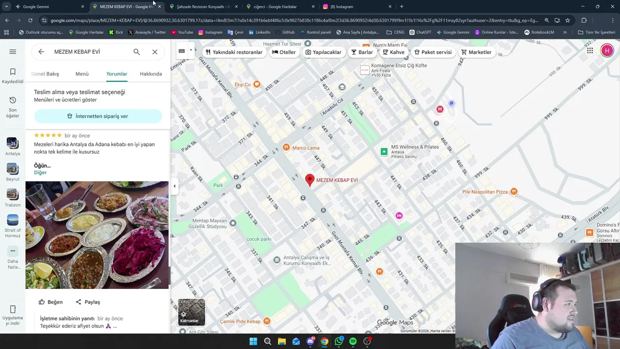620x349 pixels.
Task: Click the Çamlık Pide Kebap marker
Action: (266, 321)
